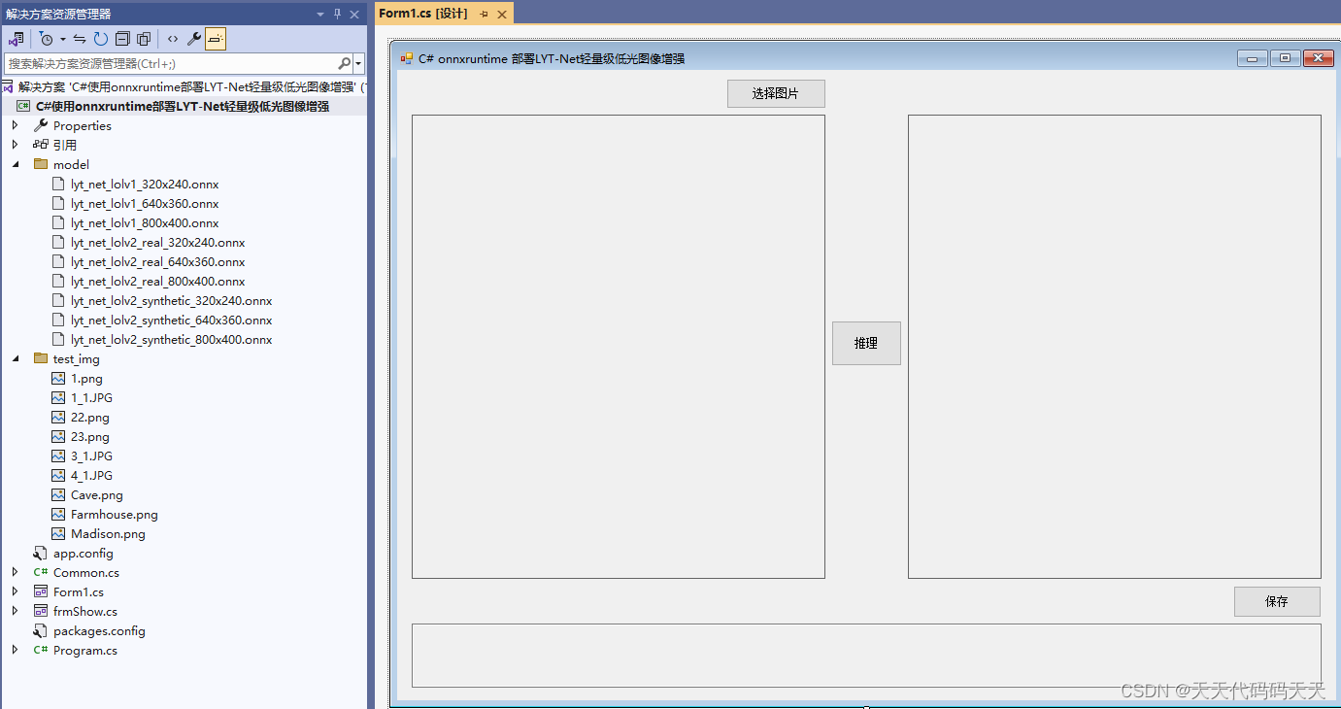The height and width of the screenshot is (709, 1341).
Task: Click the 选择图片 button
Action: 775,93
